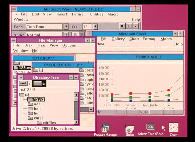Open the Insert menu in Word
Viewport: 195px width, 142px height.
coord(62,14)
